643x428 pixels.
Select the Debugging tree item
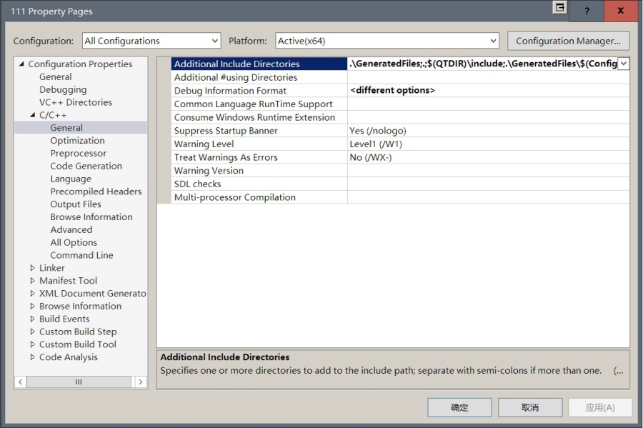(63, 89)
